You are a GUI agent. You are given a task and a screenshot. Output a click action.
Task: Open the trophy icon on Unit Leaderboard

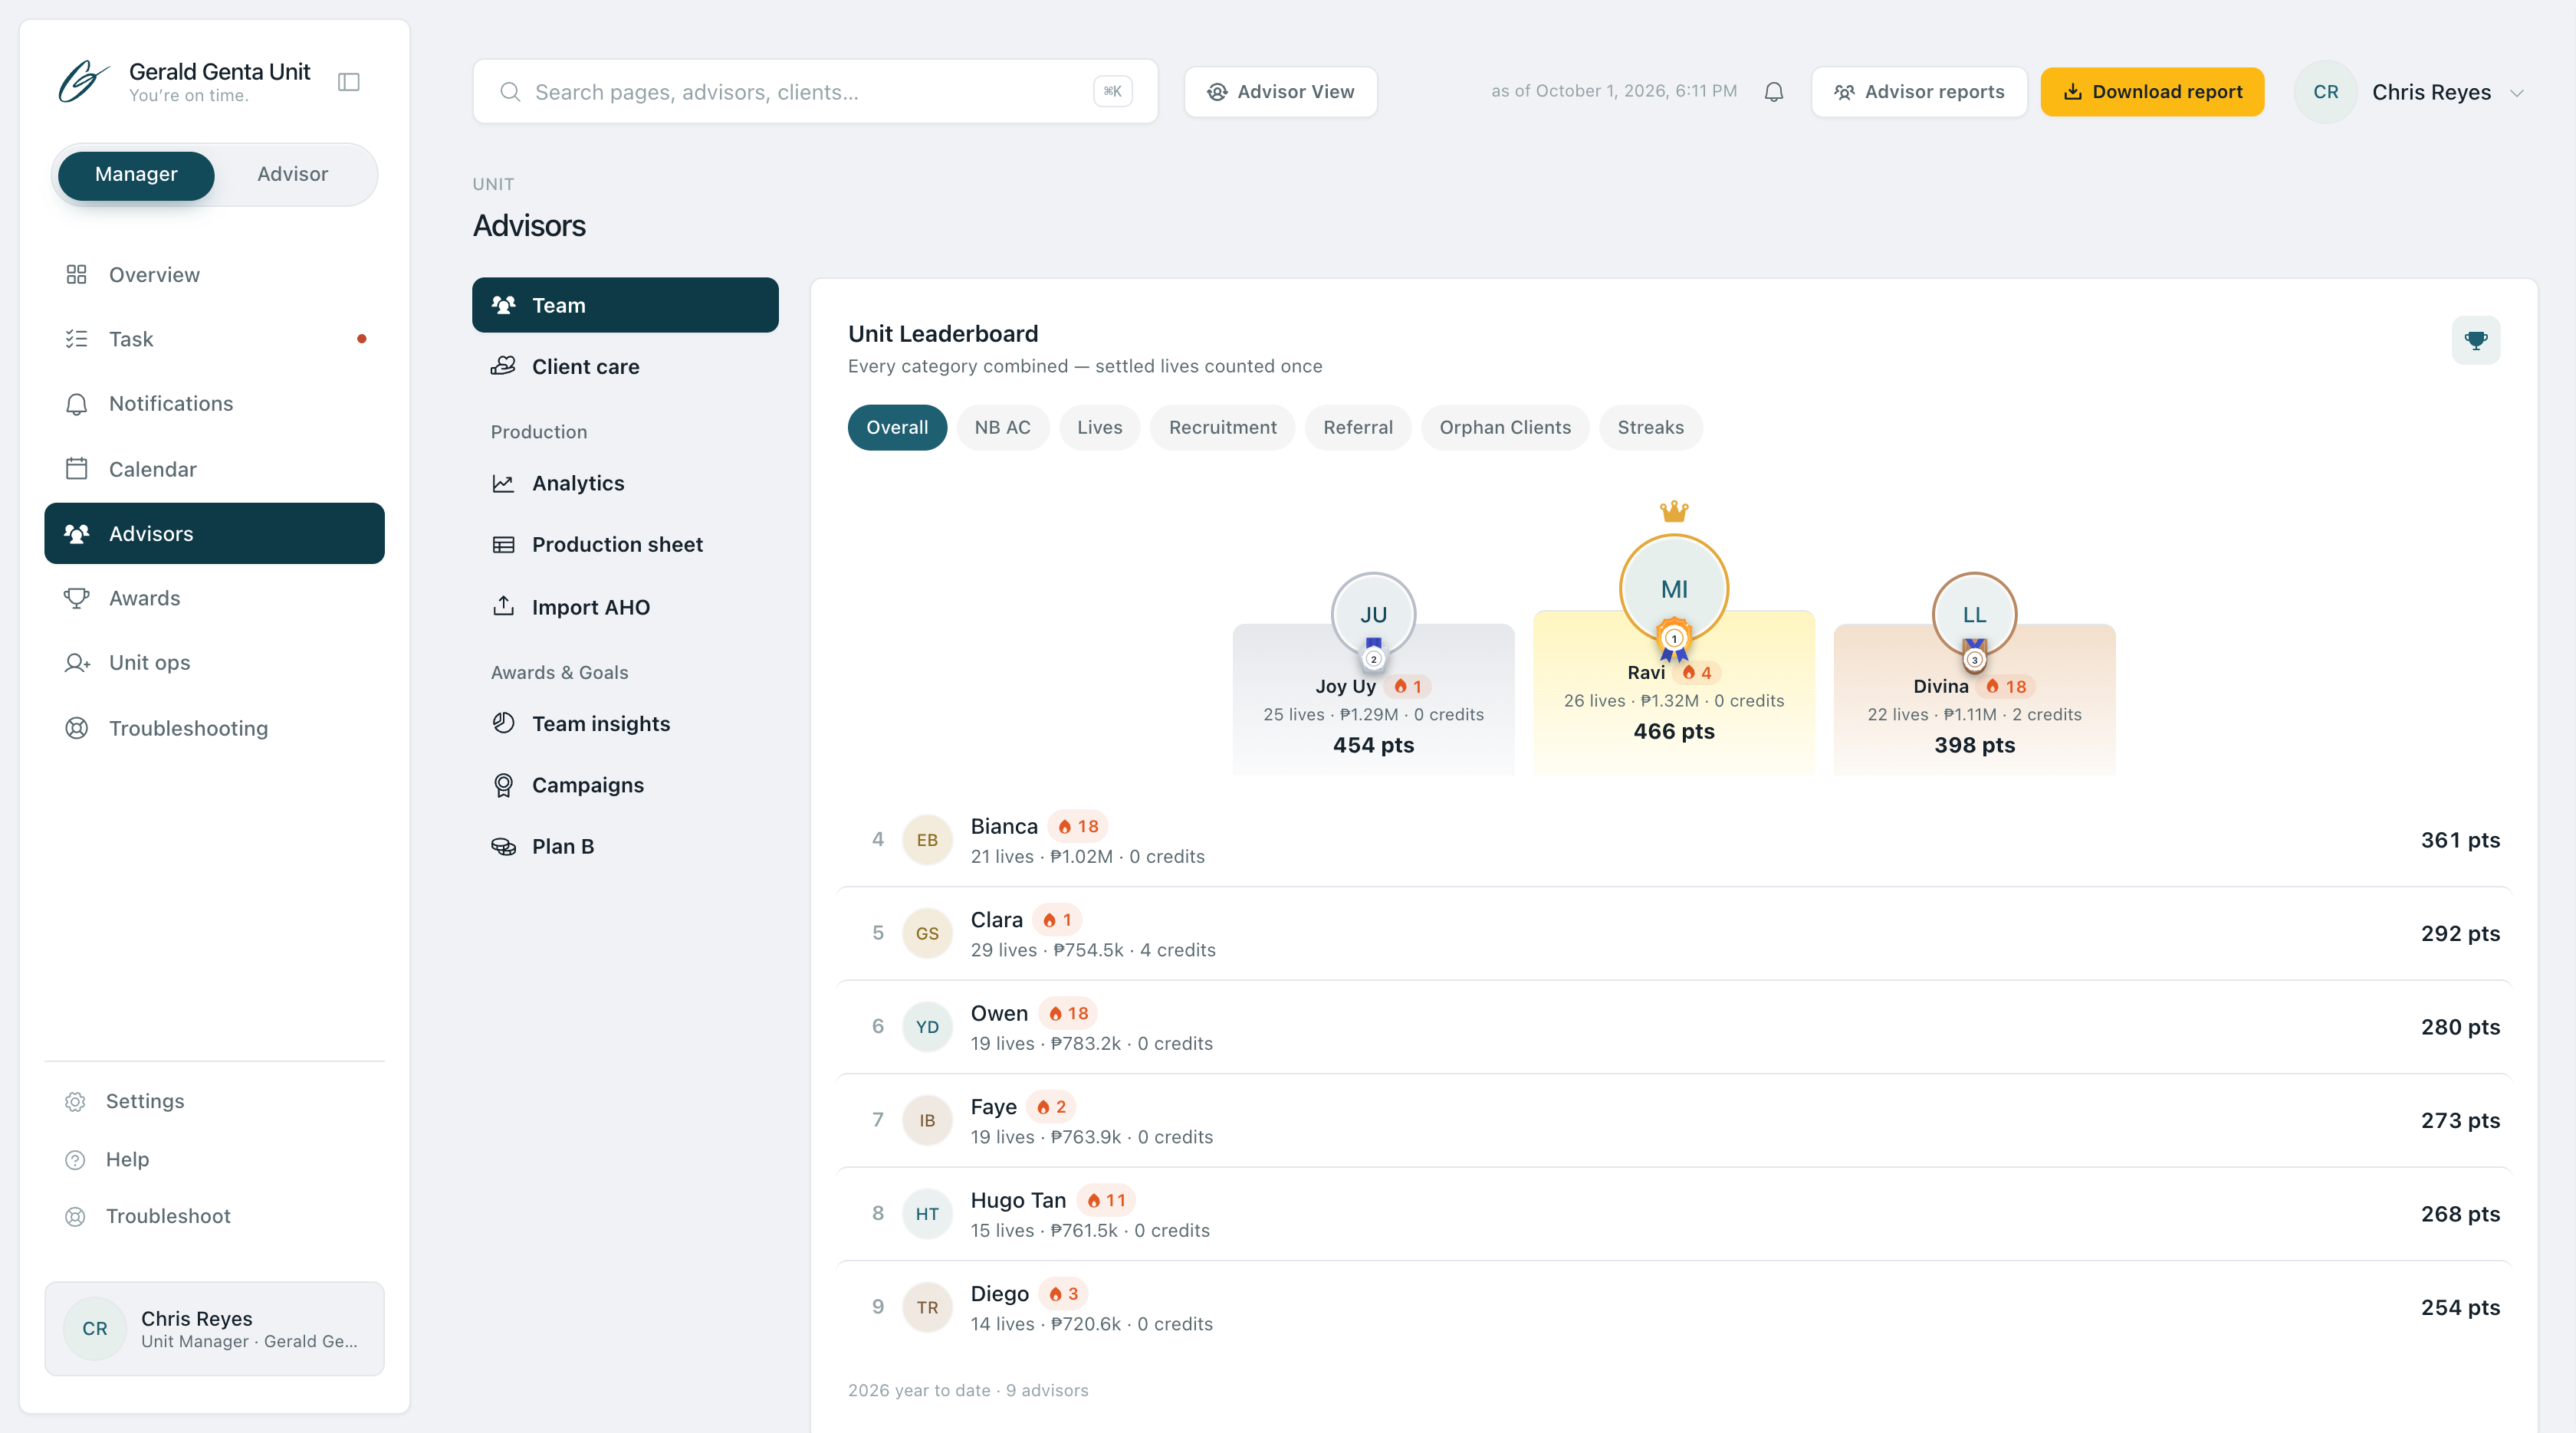(2476, 341)
